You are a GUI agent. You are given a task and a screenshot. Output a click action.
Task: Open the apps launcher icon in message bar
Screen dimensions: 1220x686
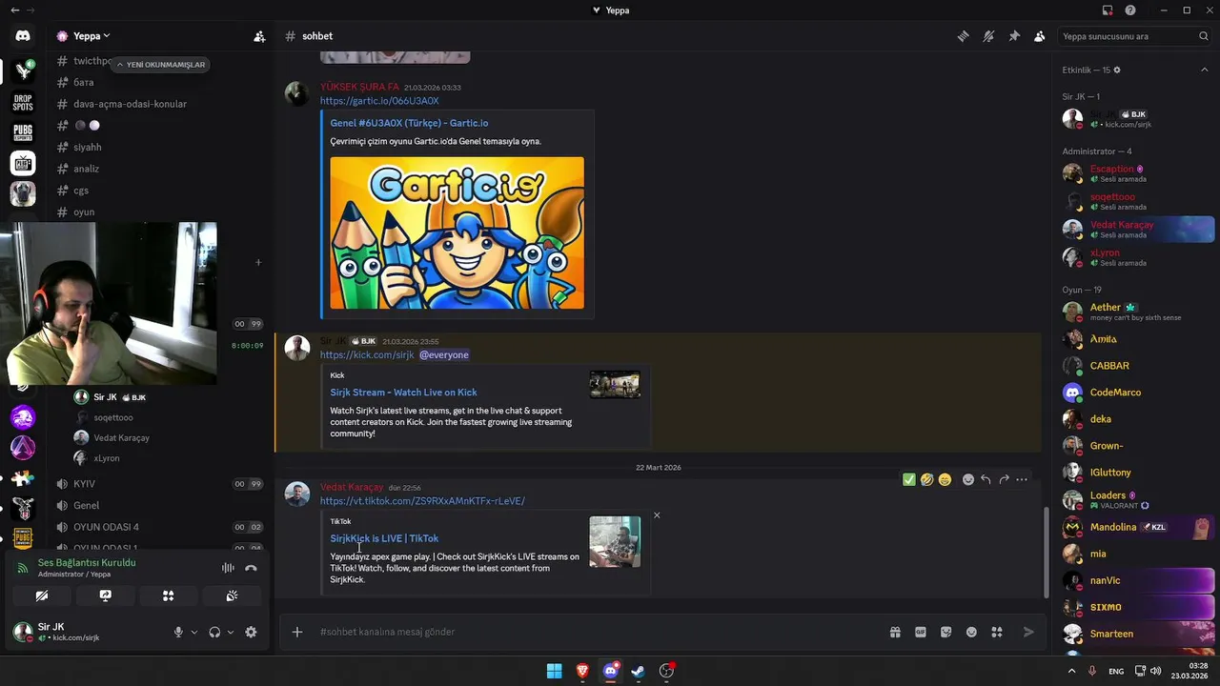point(997,632)
